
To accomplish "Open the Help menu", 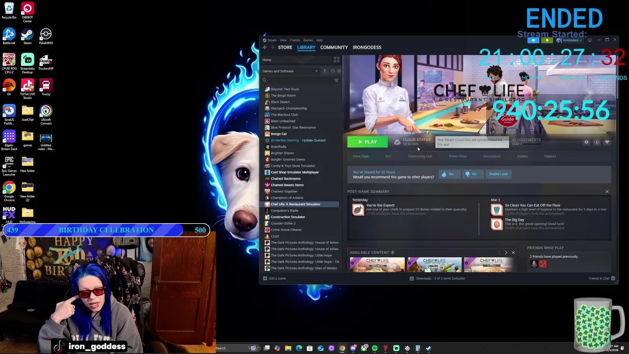I will [x=319, y=40].
